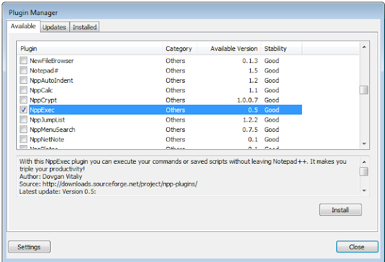385x262 pixels.
Task: Open the Updates tab
Action: click(54, 27)
